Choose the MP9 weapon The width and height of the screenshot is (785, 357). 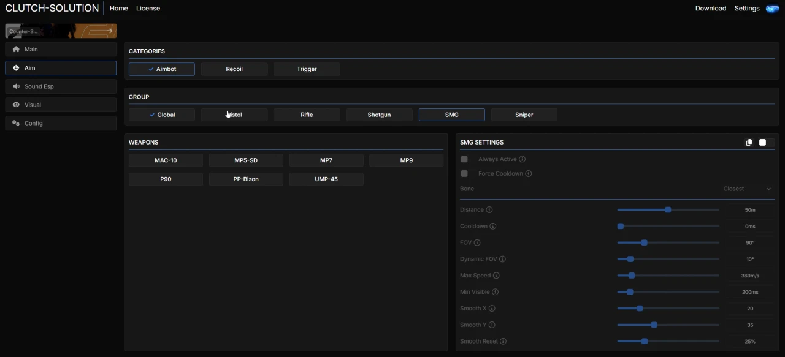point(407,160)
